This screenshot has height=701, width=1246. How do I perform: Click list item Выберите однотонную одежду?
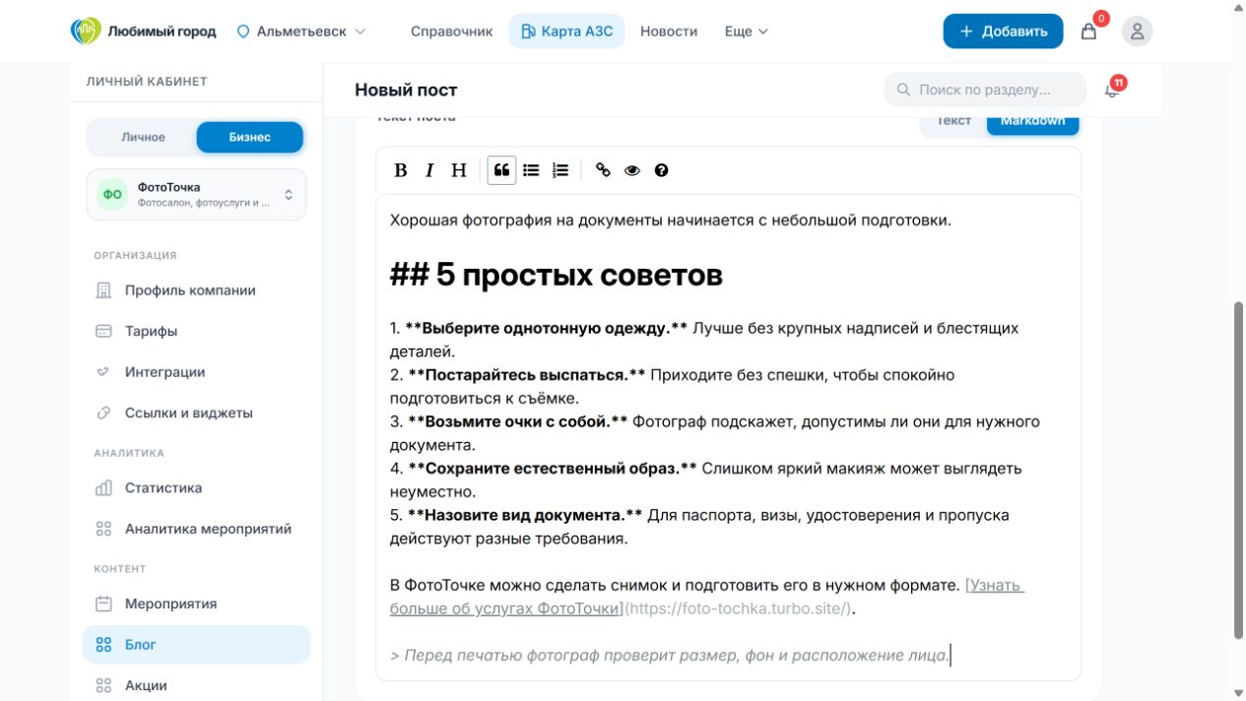tap(704, 340)
